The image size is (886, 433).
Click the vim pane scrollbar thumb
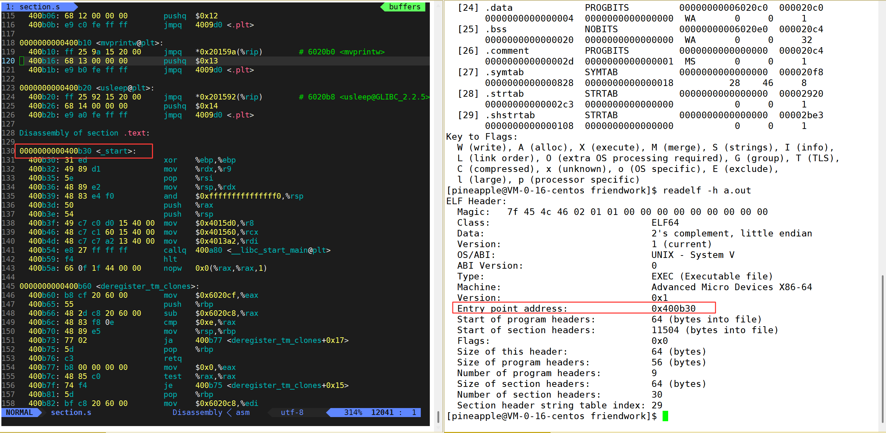(438, 416)
